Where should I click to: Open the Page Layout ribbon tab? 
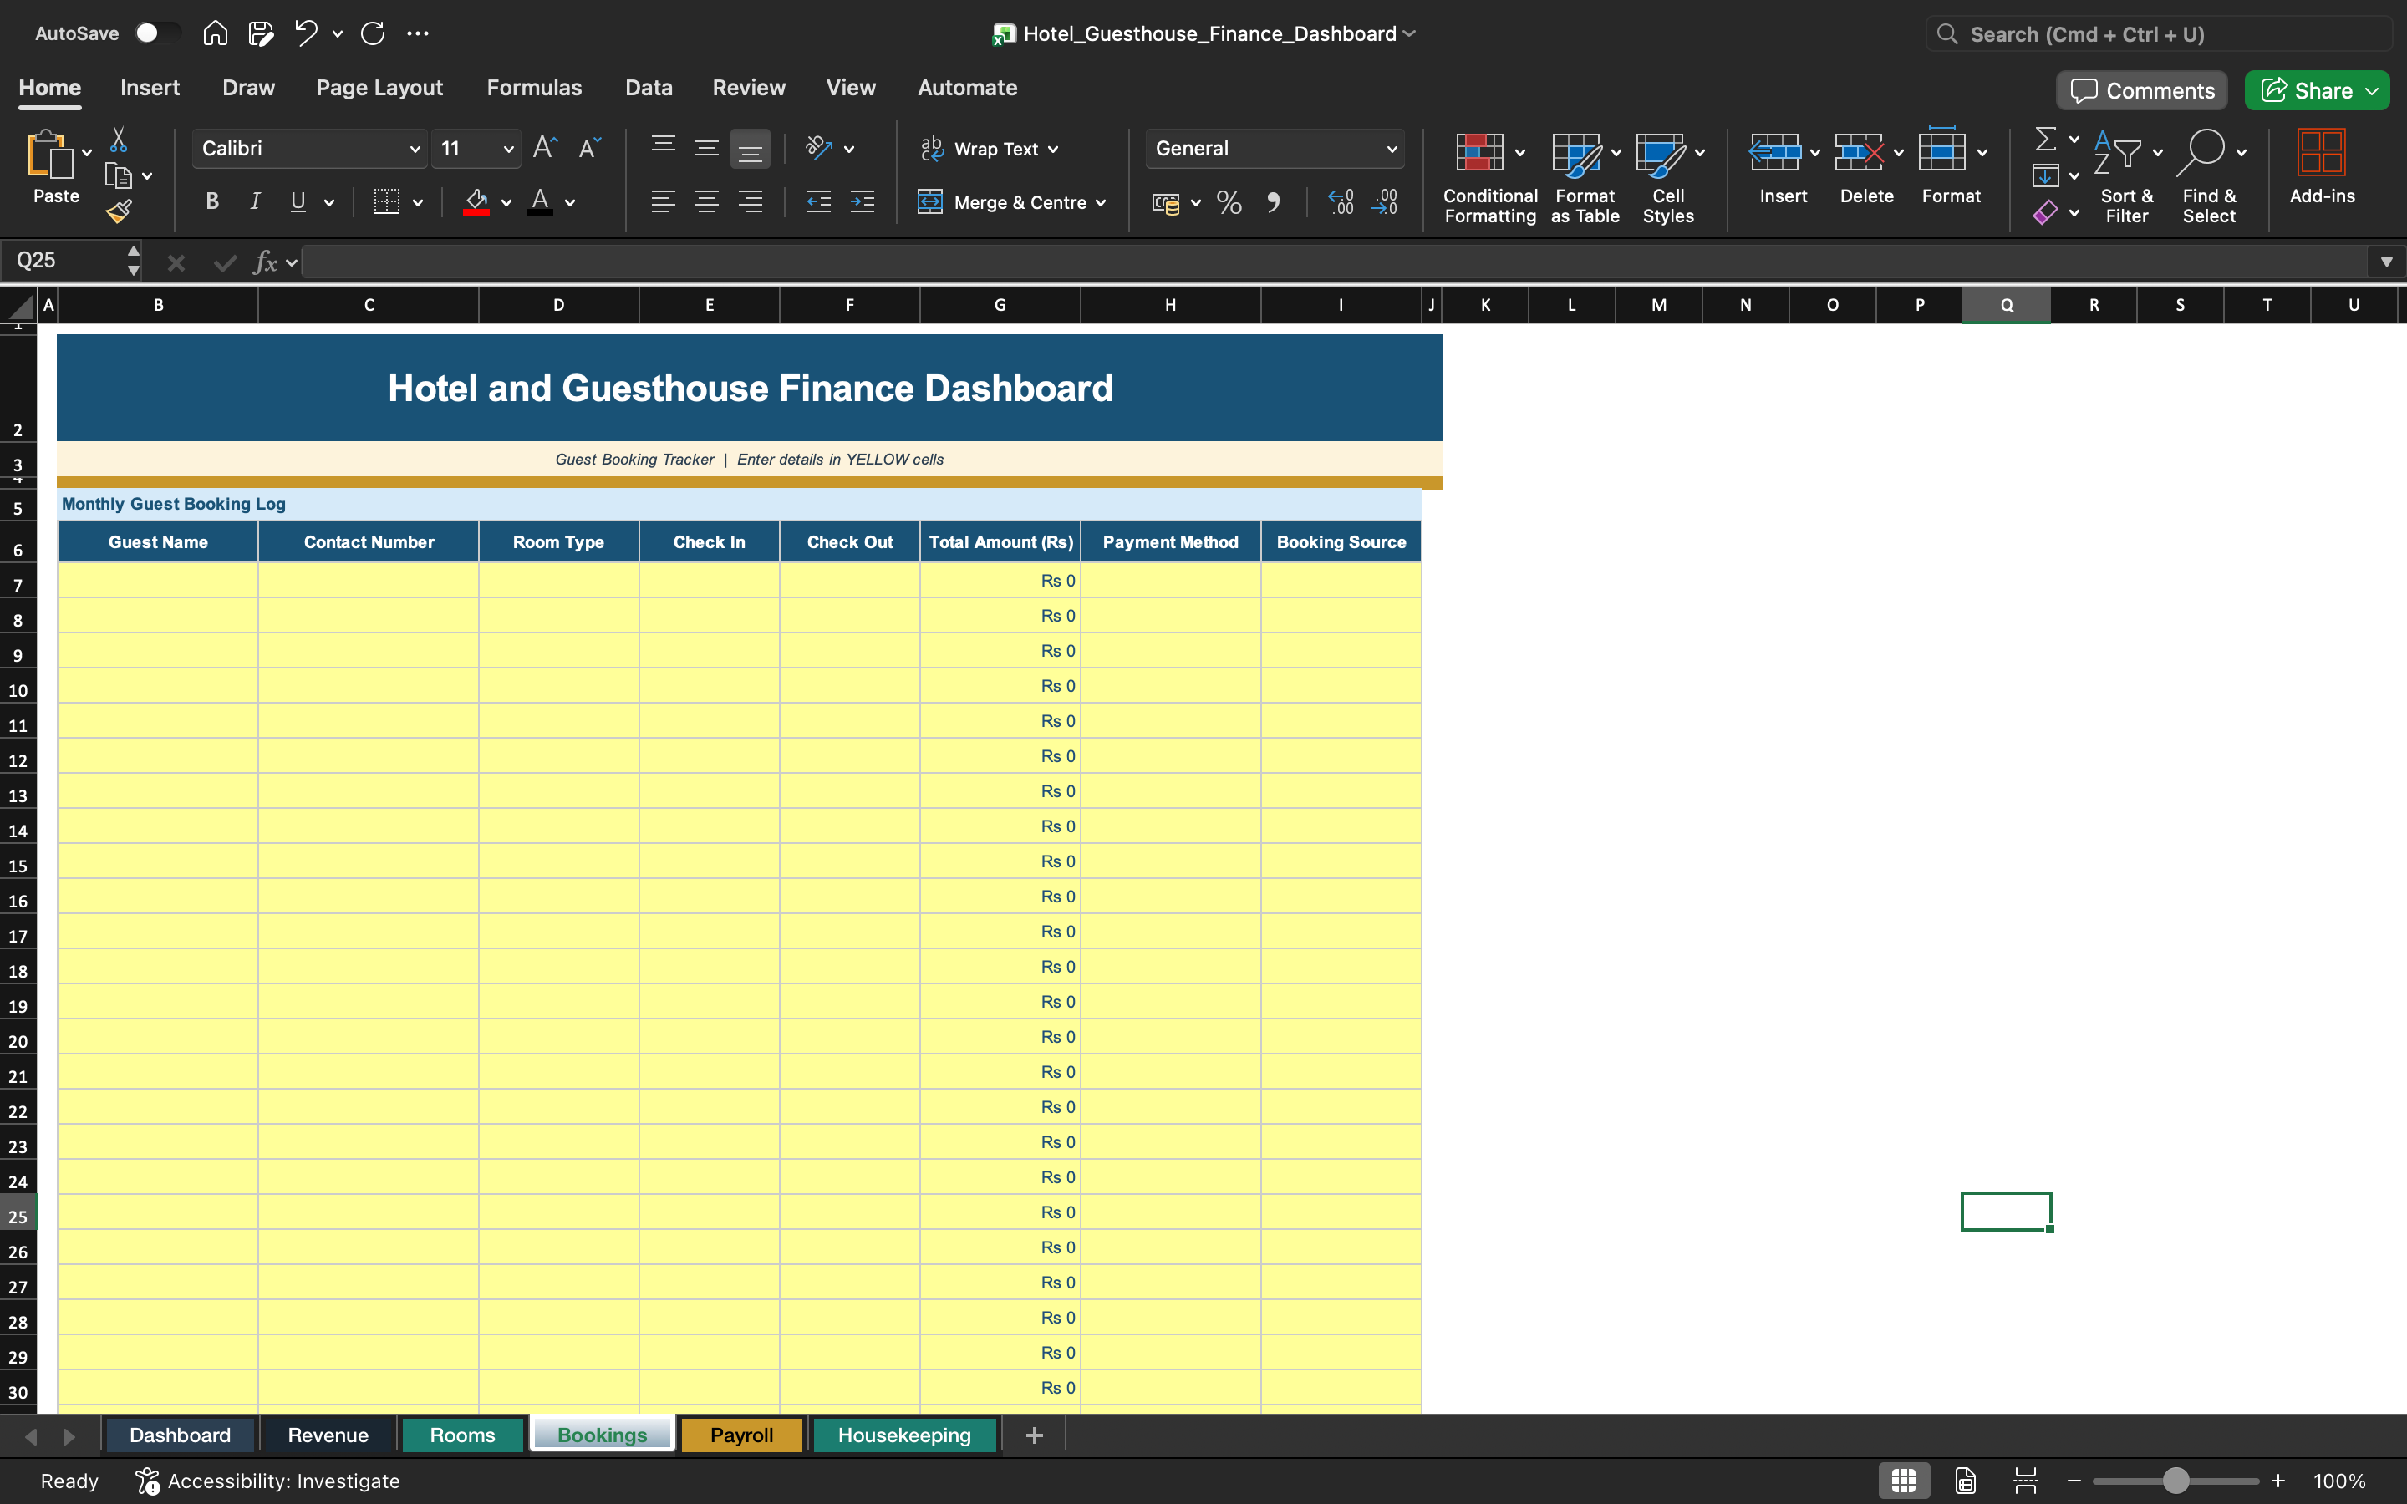[x=380, y=88]
